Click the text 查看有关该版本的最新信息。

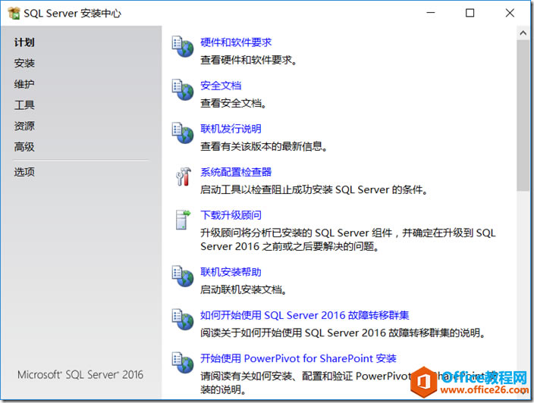tap(264, 146)
